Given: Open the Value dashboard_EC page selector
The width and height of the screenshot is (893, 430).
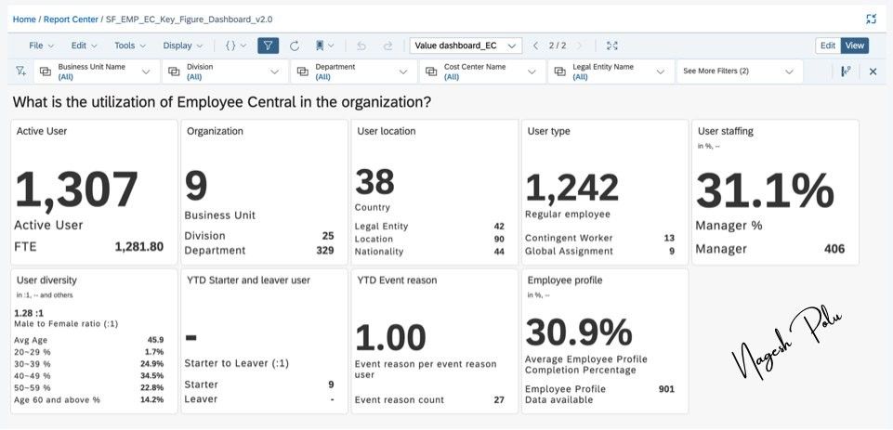Looking at the screenshot, I should click(466, 46).
